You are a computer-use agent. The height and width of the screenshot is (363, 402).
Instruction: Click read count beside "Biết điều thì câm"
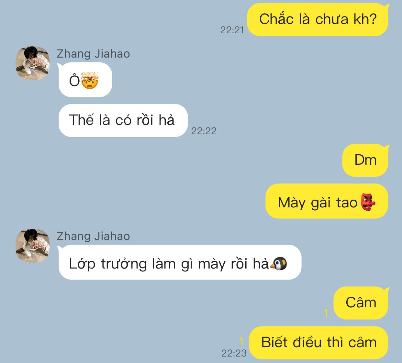coord(241,341)
